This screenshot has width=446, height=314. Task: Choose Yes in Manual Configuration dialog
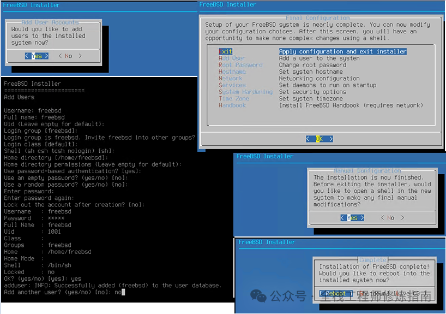click(352, 218)
